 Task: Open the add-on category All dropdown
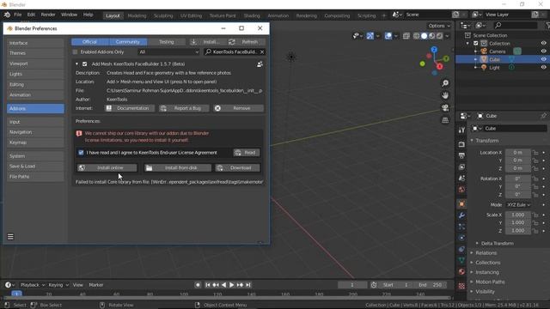[x=168, y=51]
